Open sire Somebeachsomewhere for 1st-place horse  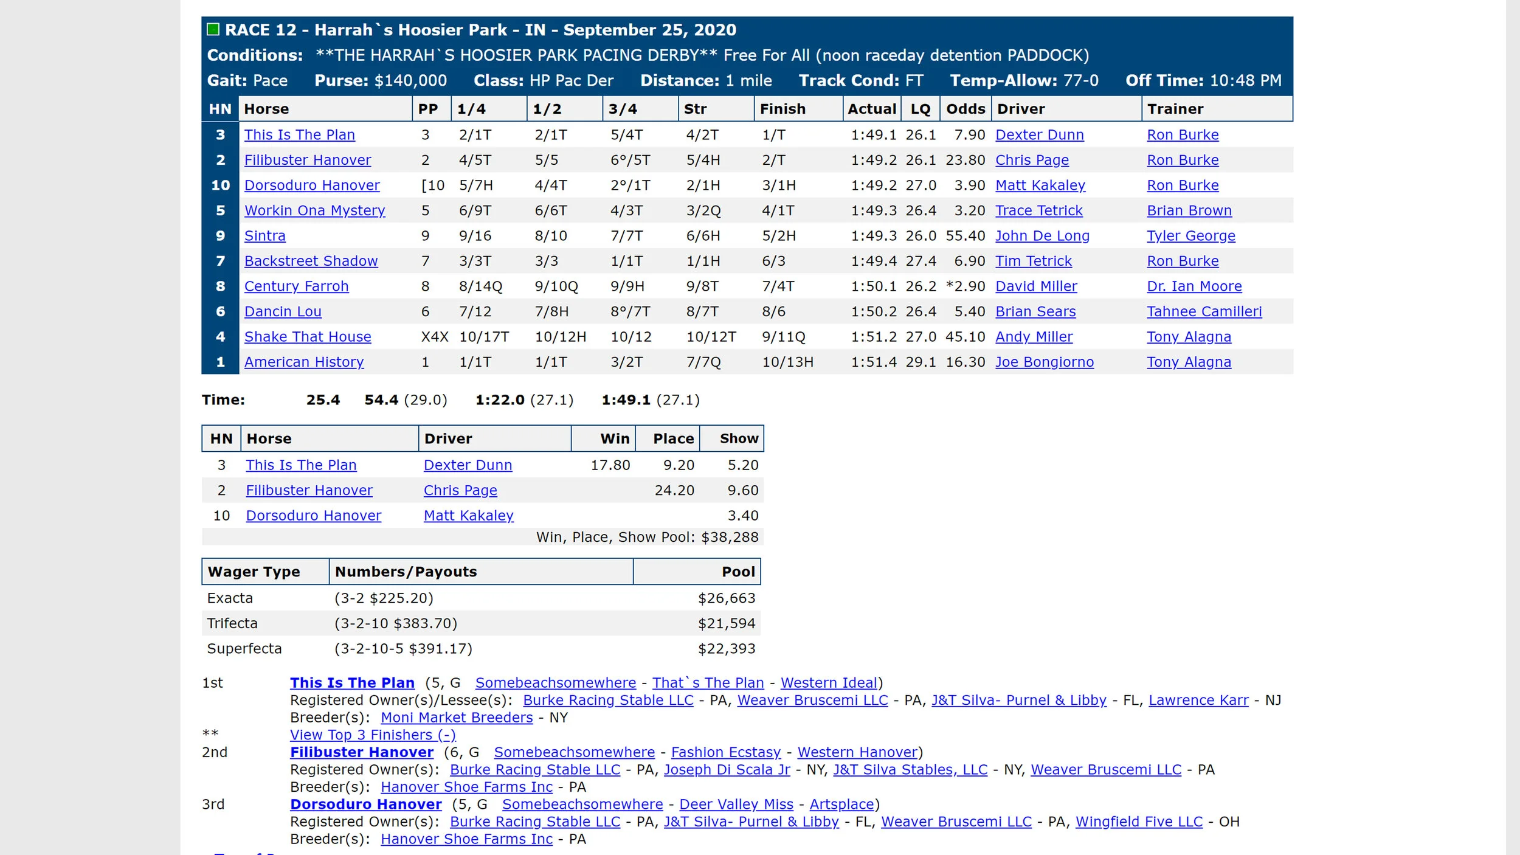[556, 682]
